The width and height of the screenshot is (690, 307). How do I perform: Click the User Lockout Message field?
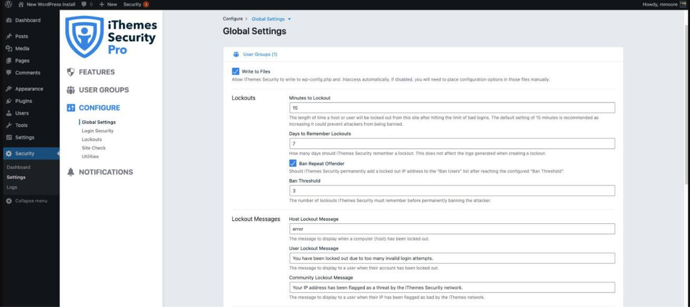452,258
